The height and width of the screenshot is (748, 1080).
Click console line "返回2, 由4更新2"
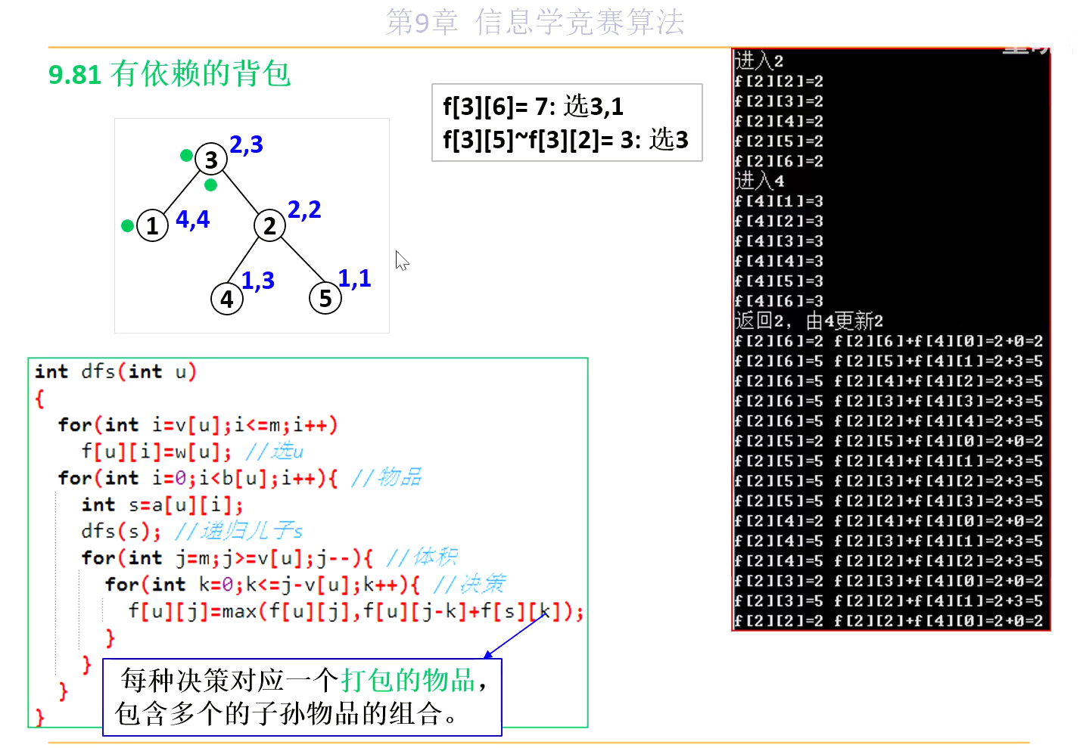click(809, 321)
